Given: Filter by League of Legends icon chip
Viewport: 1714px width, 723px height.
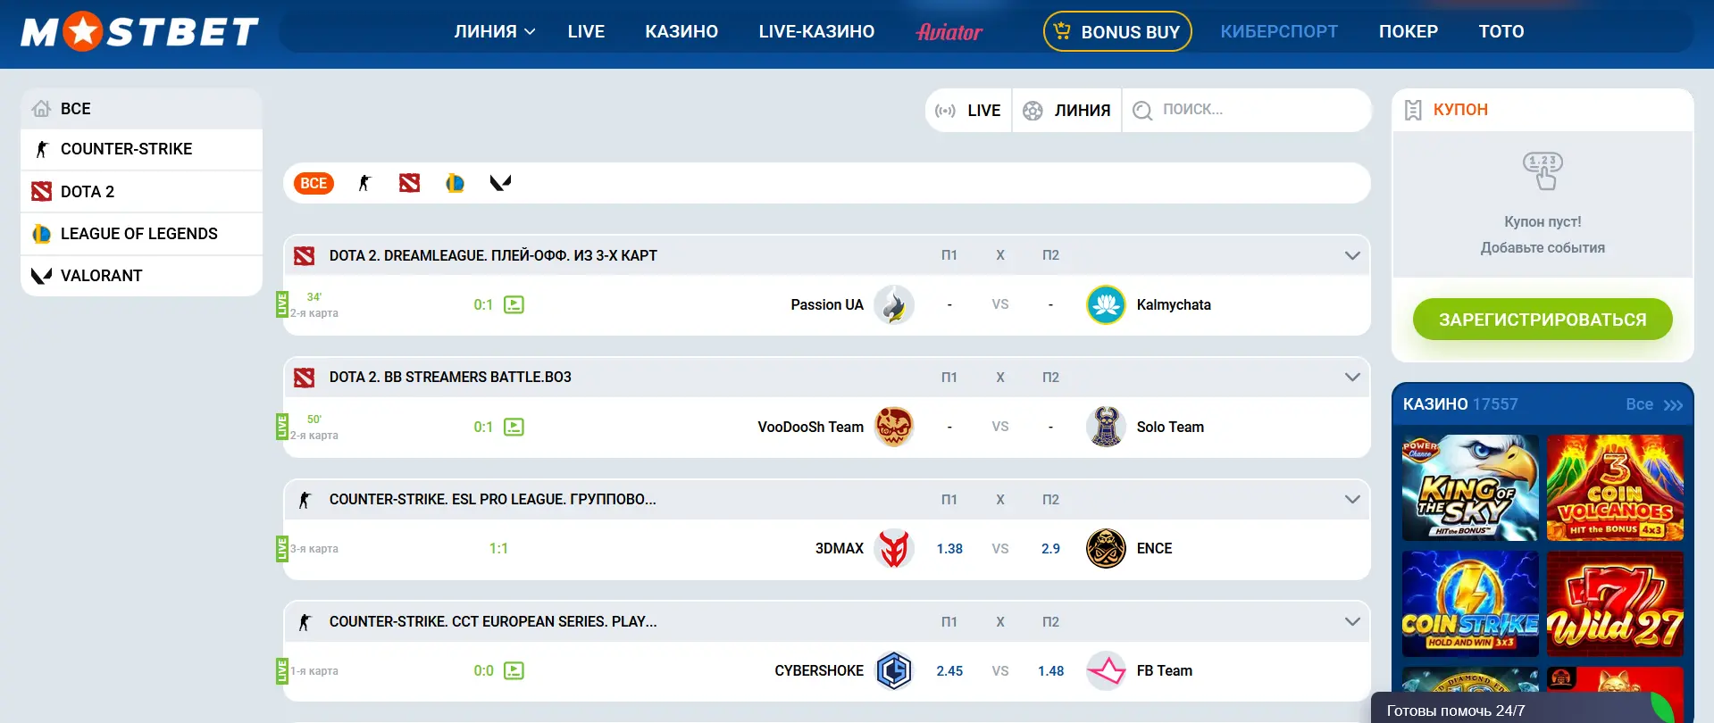Looking at the screenshot, I should 455,183.
